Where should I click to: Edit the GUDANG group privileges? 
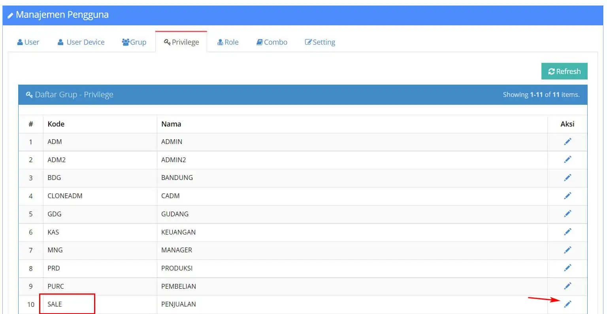pos(567,214)
